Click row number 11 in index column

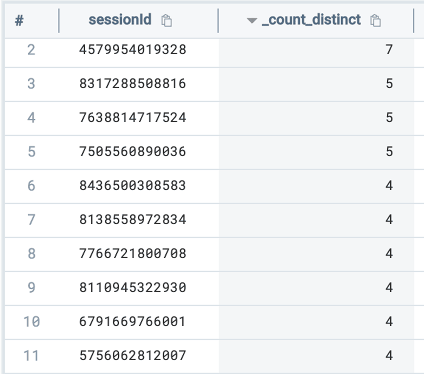click(x=31, y=356)
